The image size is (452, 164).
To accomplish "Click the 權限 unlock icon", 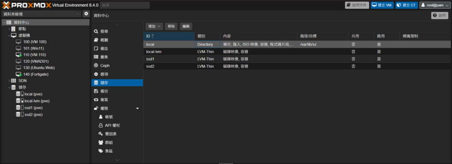I will tap(96, 108).
